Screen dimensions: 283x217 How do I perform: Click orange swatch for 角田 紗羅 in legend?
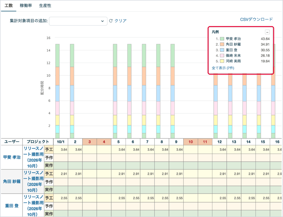tap(222, 44)
